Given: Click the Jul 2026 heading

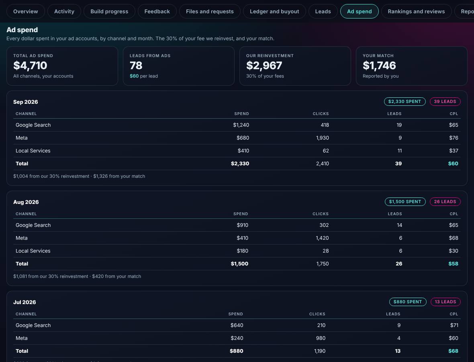Looking at the screenshot, I should 25,302.
